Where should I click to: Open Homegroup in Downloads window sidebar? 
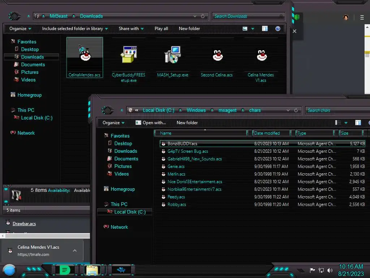pos(29,95)
